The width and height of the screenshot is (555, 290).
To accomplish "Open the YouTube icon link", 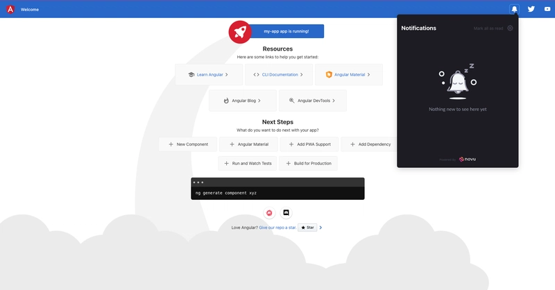I will tap(547, 9).
